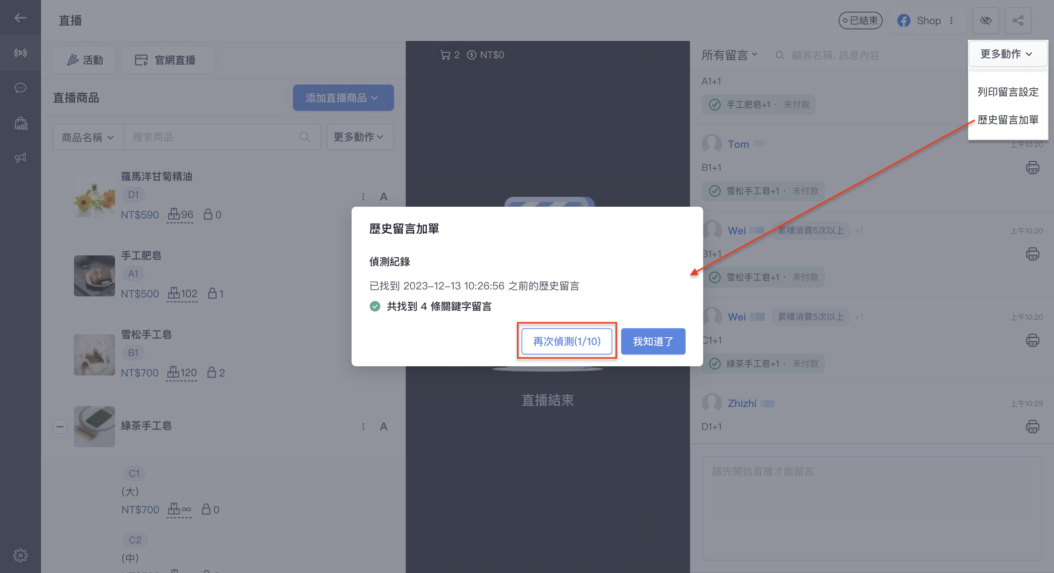Click 共找到 4 條關鍵字留言 text
This screenshot has width=1054, height=573.
(439, 306)
